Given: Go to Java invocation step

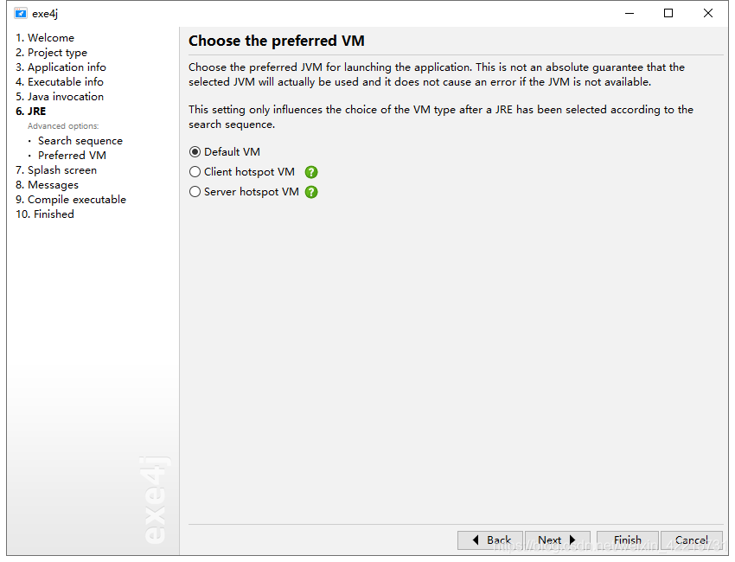Looking at the screenshot, I should pyautogui.click(x=60, y=97).
